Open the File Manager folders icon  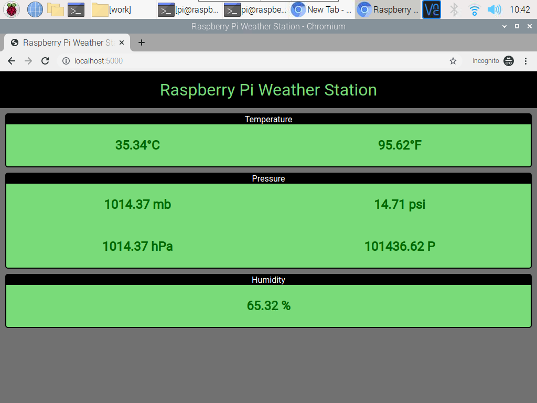coord(55,9)
